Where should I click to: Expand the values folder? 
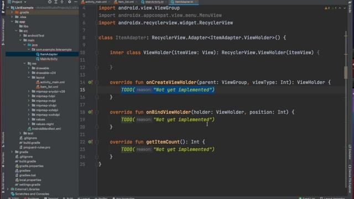point(29,119)
